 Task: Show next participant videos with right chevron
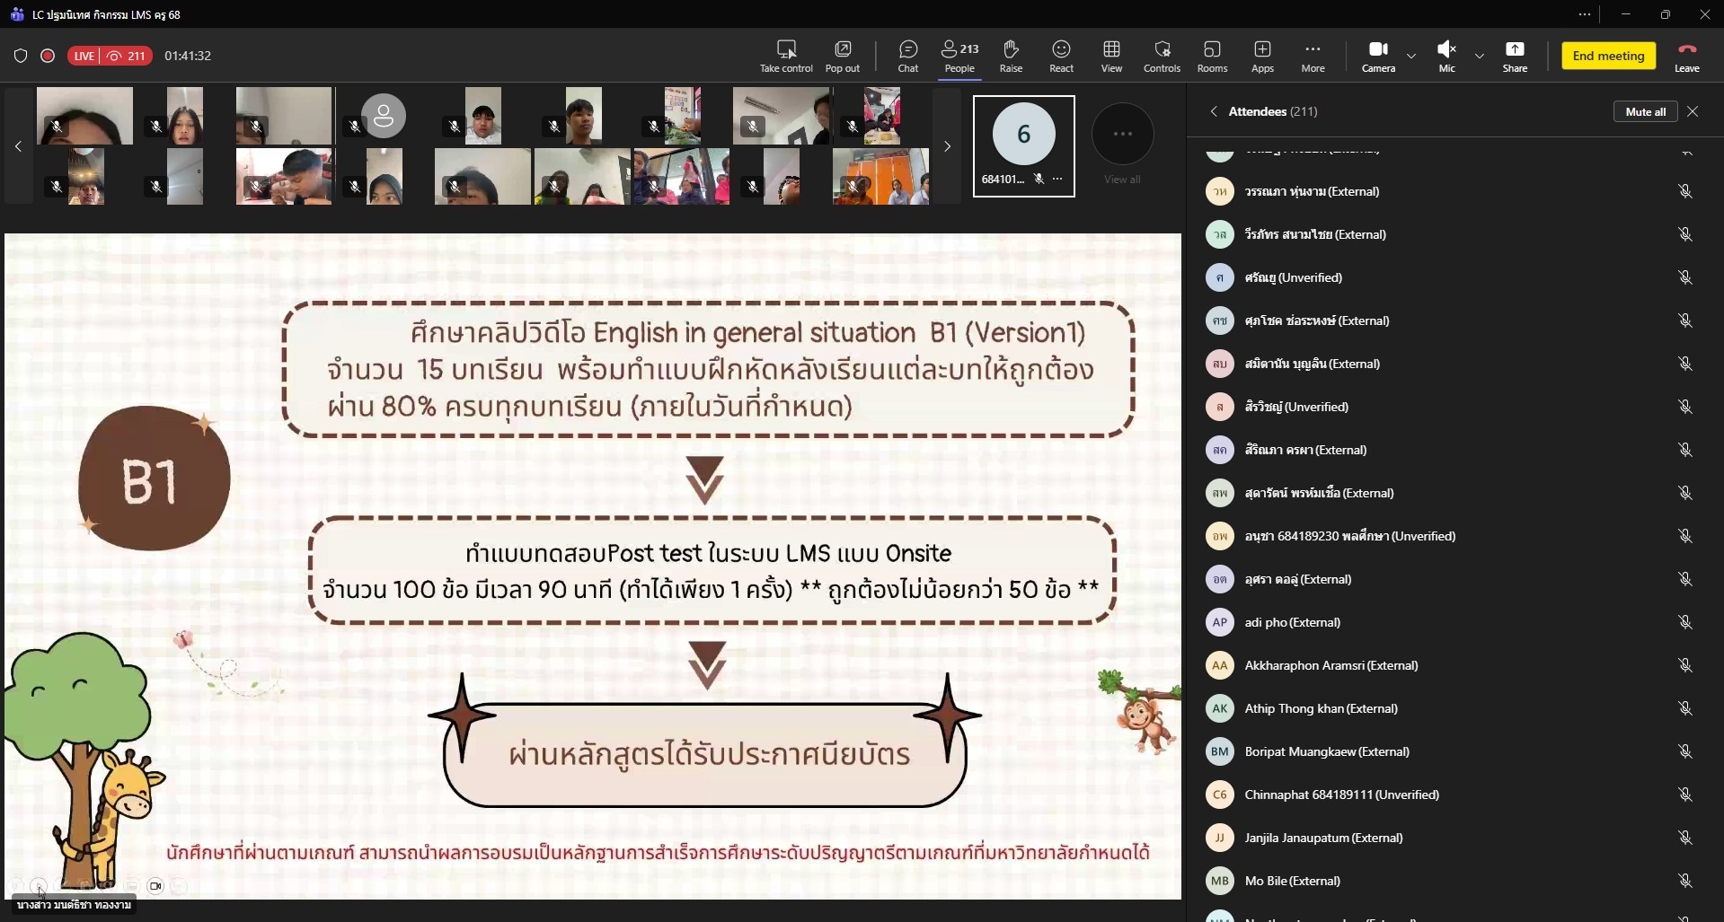tap(947, 146)
